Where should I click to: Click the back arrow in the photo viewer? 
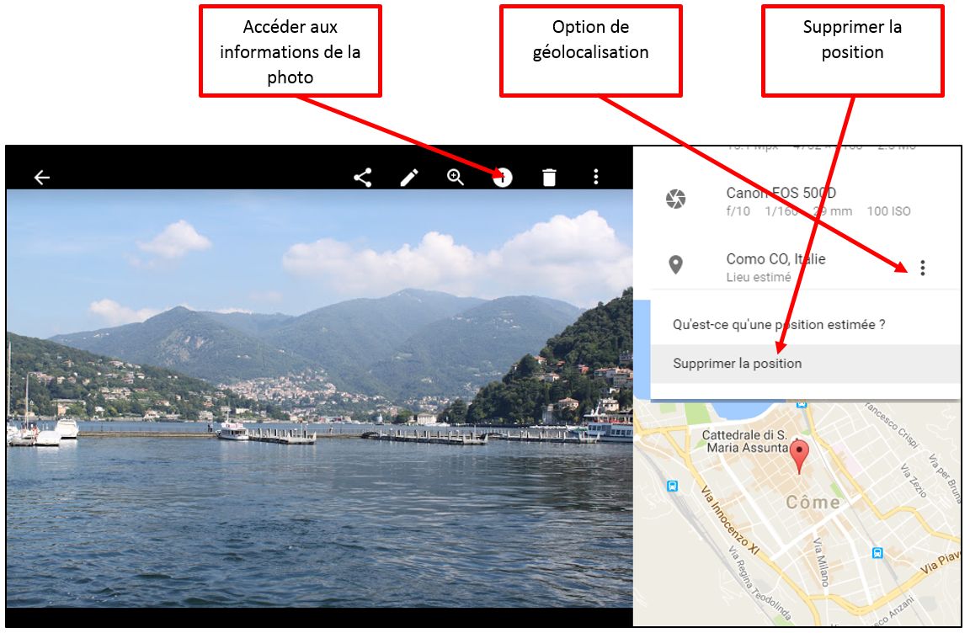(x=42, y=178)
